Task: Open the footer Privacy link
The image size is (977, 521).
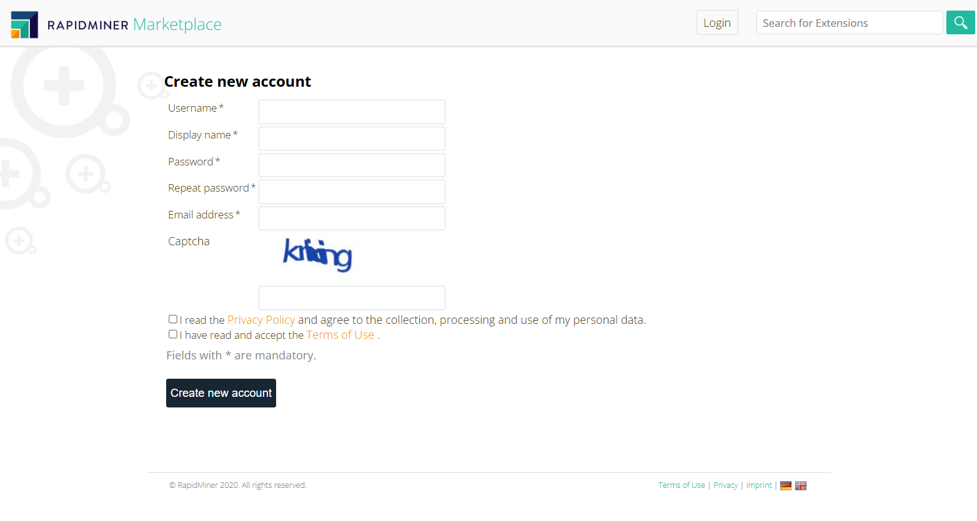Action: [725, 485]
